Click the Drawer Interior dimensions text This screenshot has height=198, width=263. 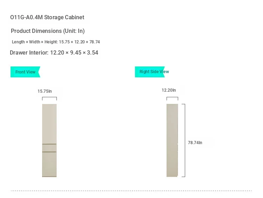[54, 52]
